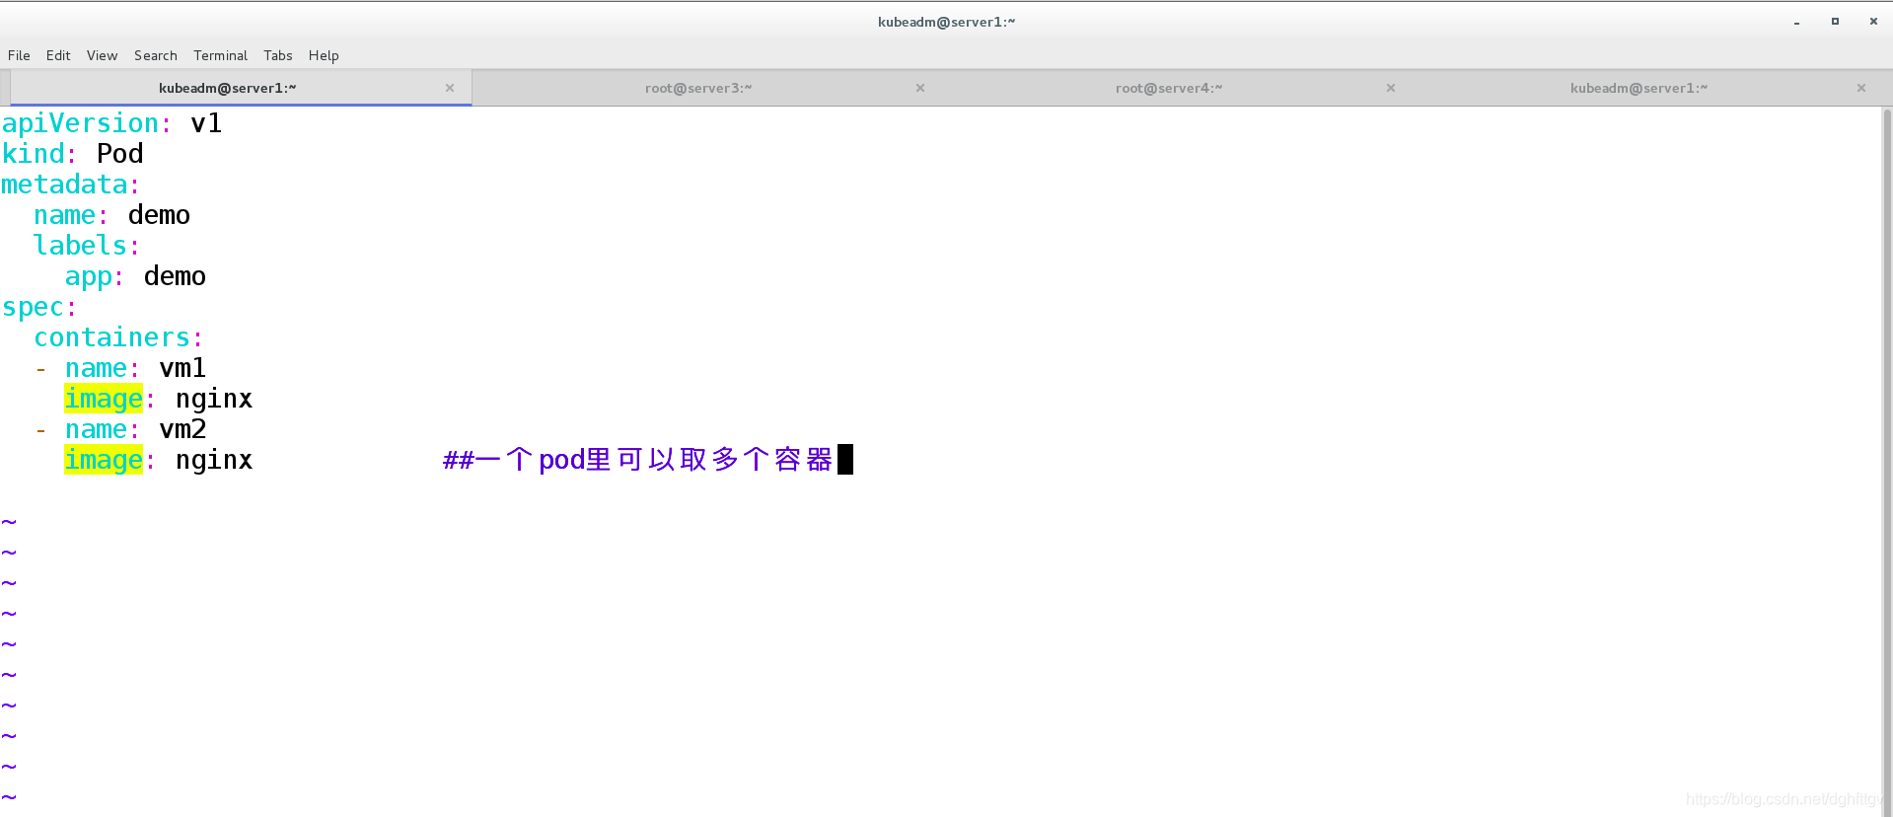Click on 'metadata' key
Screen dimensions: 1893x817
point(65,185)
